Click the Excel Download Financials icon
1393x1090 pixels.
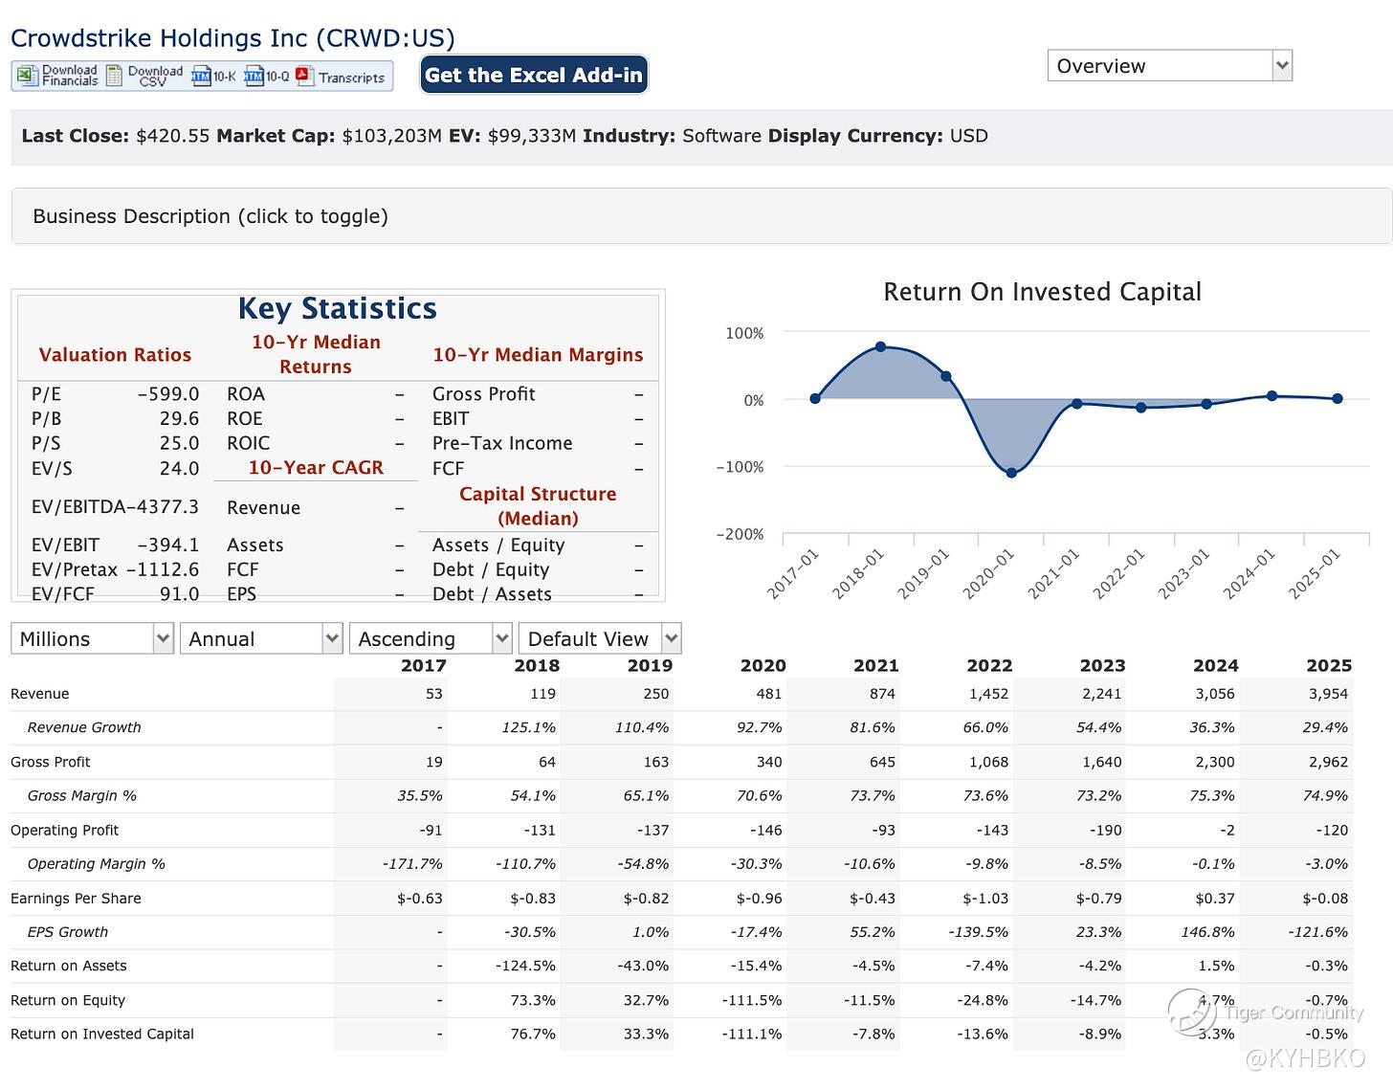27,76
